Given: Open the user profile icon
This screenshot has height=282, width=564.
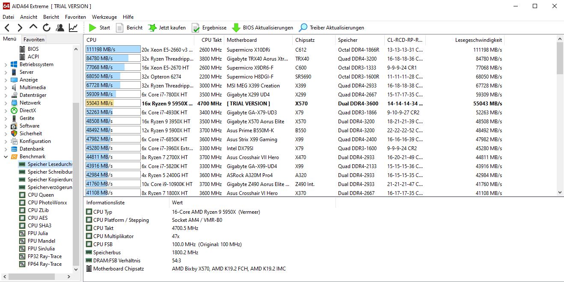Looking at the screenshot, I should click(x=60, y=28).
